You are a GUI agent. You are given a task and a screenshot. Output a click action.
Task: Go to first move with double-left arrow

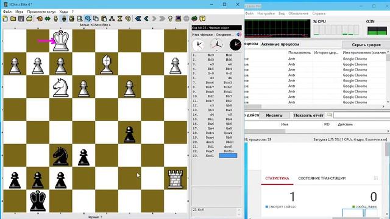coord(138,19)
